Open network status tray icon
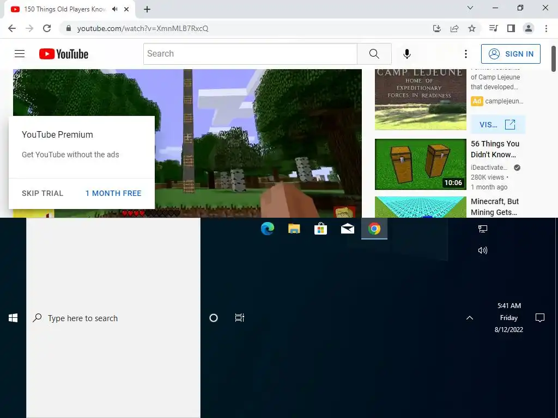Viewport: 558px width, 418px height. pos(483,229)
